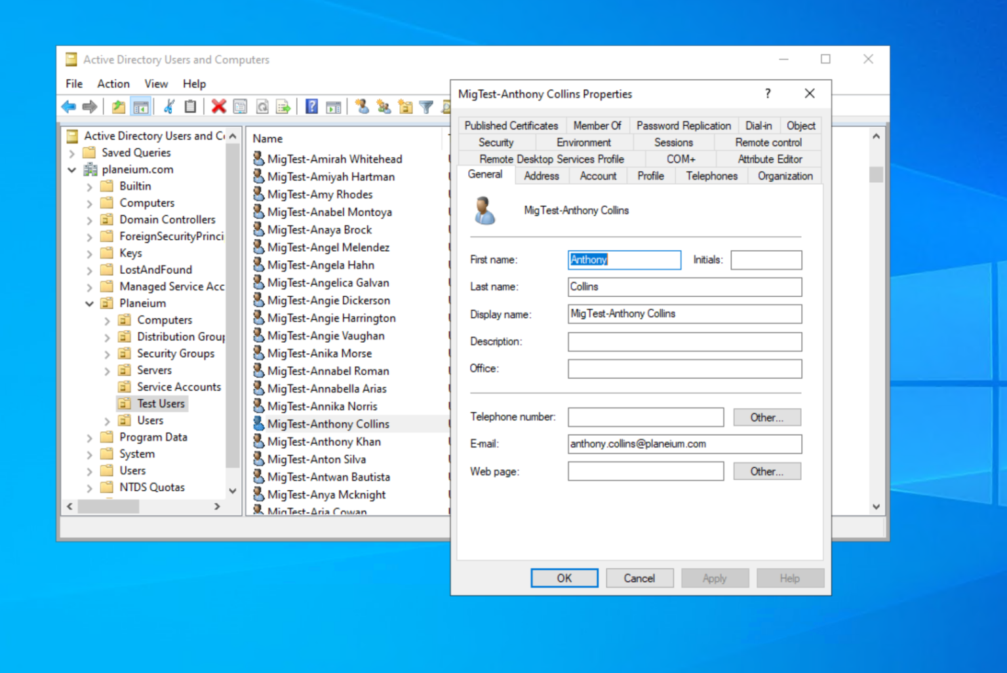The height and width of the screenshot is (673, 1007).
Task: Click the Cut scissors icon
Action: pos(169,106)
